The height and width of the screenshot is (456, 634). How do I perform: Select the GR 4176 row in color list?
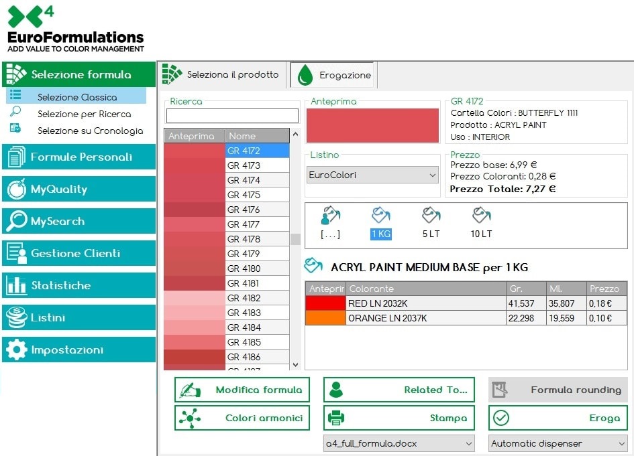(227, 210)
